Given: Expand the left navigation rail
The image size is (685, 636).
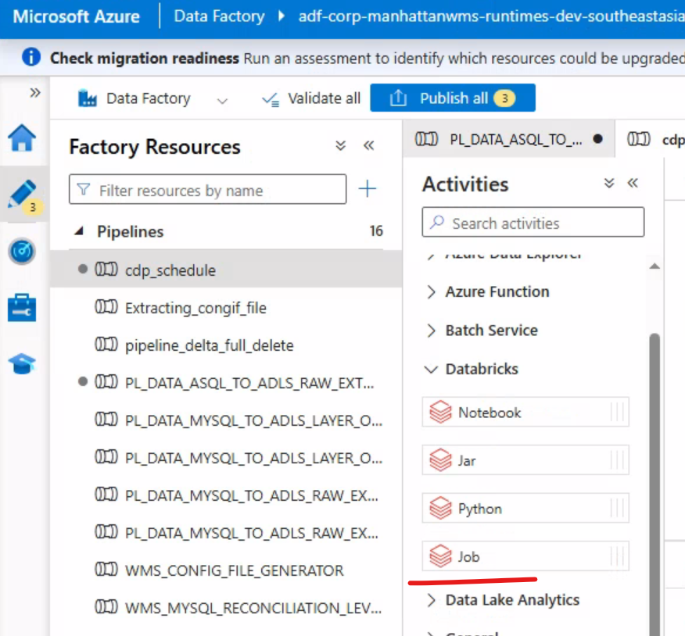Looking at the screenshot, I should (x=35, y=92).
